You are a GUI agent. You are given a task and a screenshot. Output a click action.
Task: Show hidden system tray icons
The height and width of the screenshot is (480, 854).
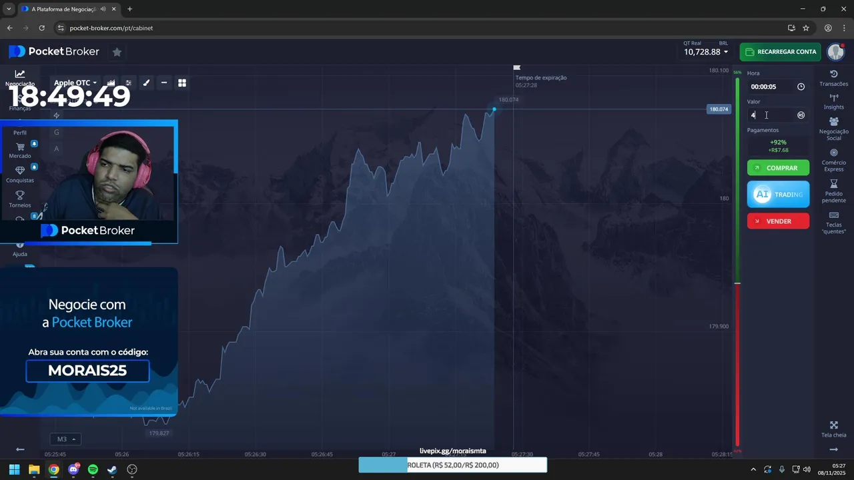click(x=753, y=469)
